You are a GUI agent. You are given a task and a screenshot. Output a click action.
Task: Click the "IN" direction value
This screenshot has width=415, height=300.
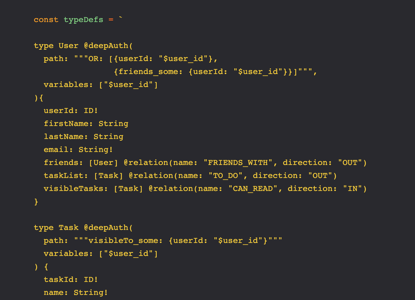click(x=353, y=189)
